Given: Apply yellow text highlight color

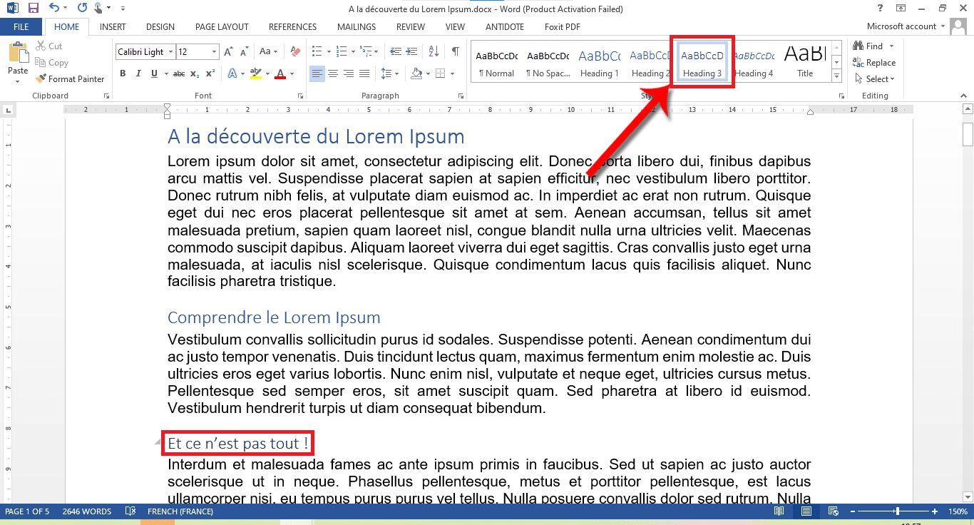Looking at the screenshot, I should pyautogui.click(x=256, y=73).
